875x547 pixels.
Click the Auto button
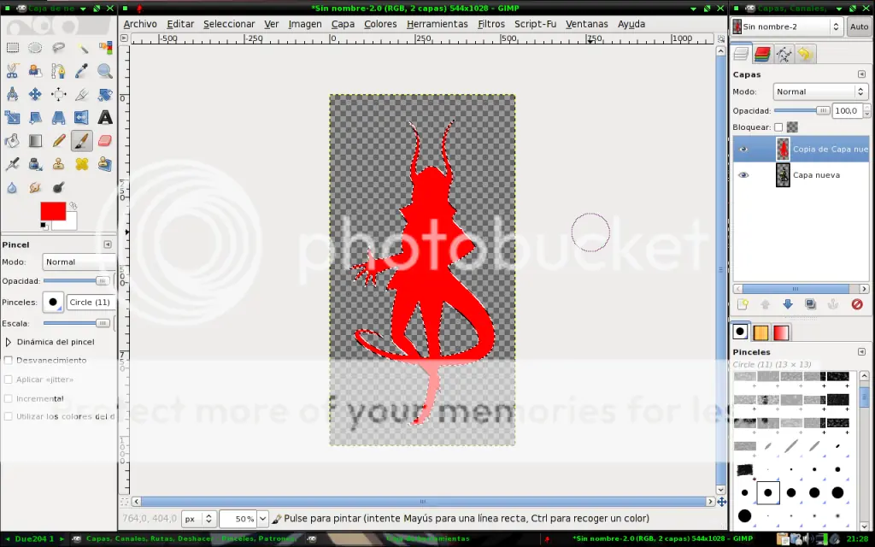tap(859, 26)
